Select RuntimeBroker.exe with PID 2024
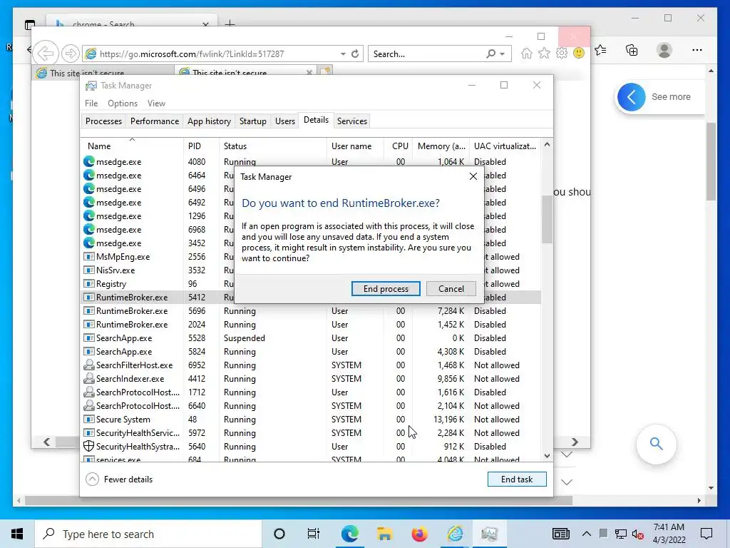 click(x=311, y=325)
